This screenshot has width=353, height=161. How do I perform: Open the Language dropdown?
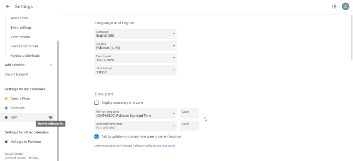click(135, 34)
